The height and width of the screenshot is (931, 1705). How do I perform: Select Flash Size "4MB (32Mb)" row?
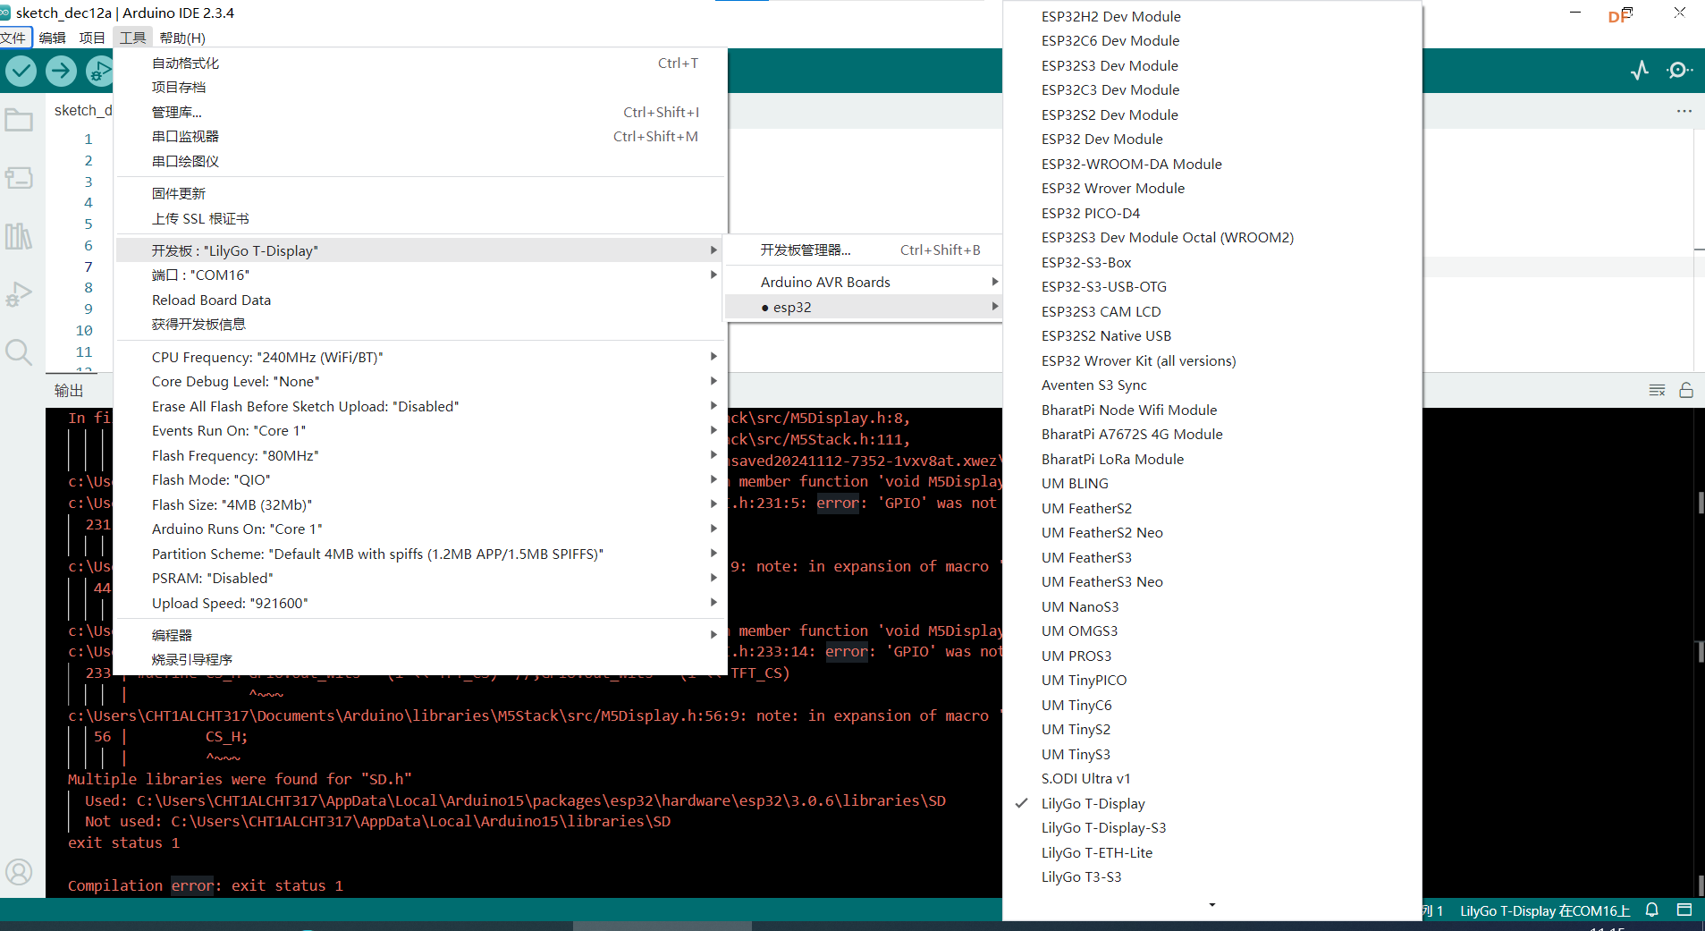pyautogui.click(x=420, y=504)
